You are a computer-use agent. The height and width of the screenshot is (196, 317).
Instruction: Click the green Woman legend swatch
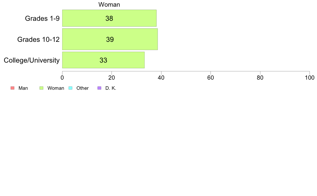[x=41, y=88]
